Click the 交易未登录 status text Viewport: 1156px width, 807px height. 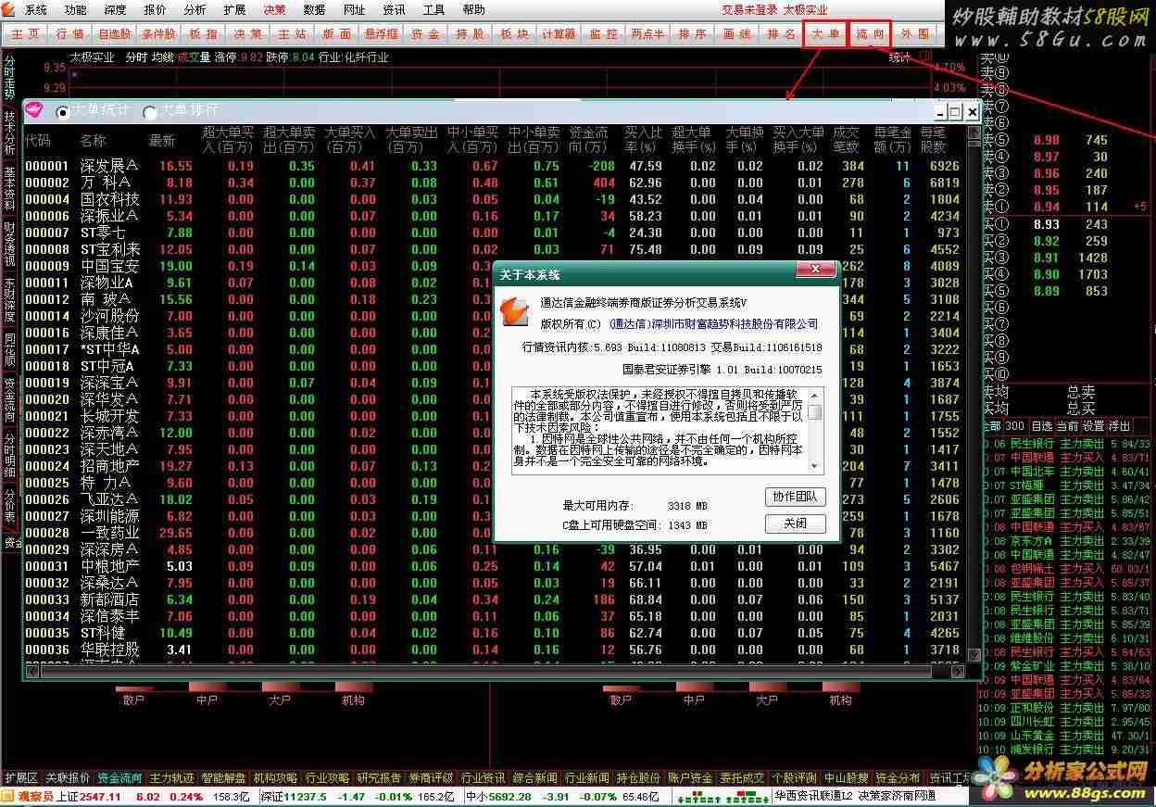click(x=749, y=10)
